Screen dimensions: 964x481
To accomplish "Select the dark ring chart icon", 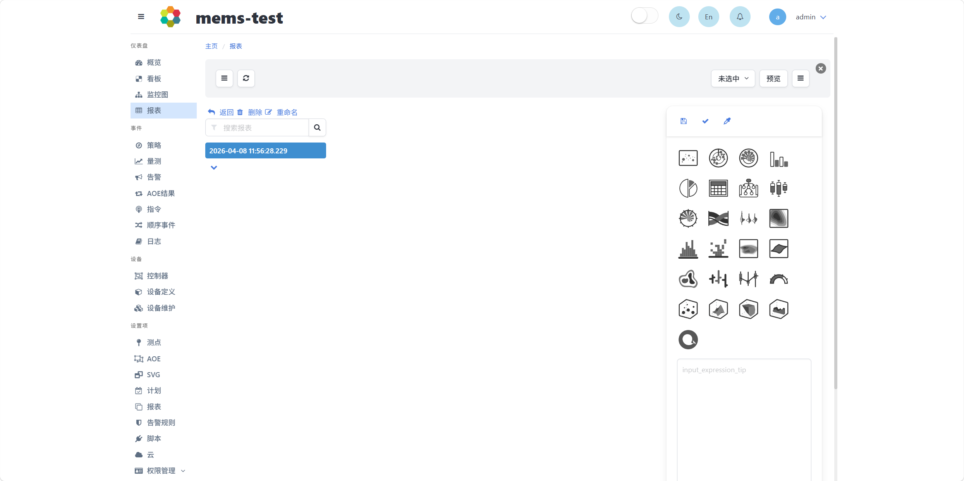I will click(688, 340).
